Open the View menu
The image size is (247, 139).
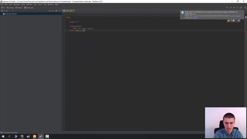coord(10,5)
